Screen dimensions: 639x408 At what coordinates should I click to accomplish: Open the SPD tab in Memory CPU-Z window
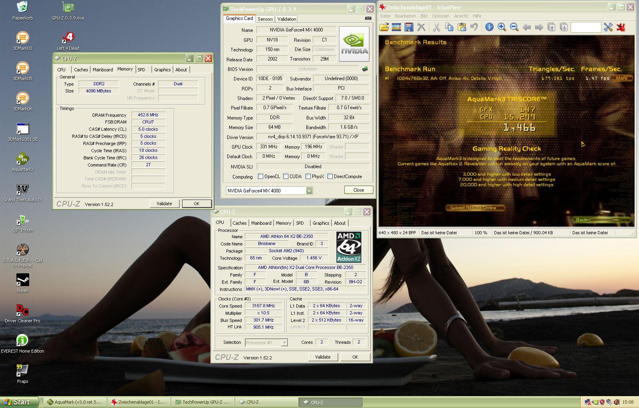coord(141,70)
